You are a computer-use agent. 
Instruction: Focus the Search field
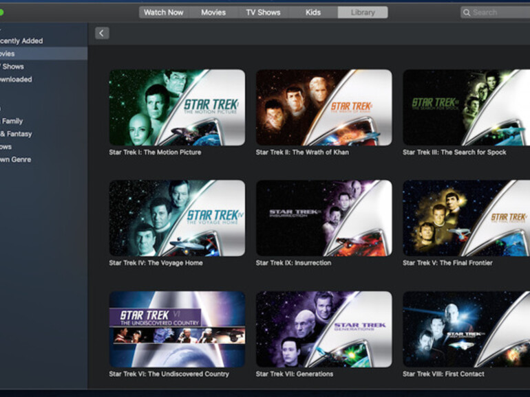click(495, 12)
